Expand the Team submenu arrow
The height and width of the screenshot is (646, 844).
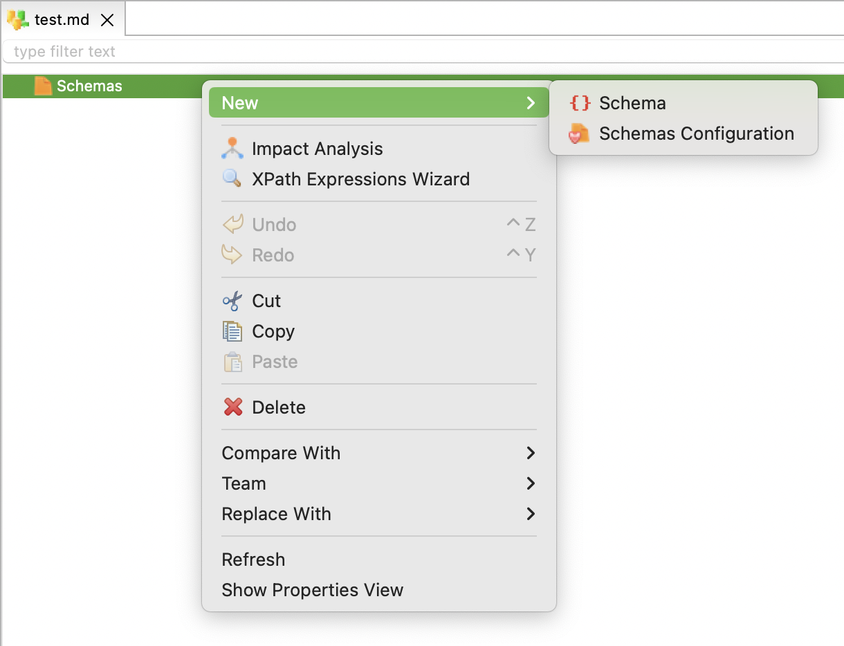tap(531, 483)
